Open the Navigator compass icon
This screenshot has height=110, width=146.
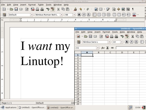coord(118,9)
